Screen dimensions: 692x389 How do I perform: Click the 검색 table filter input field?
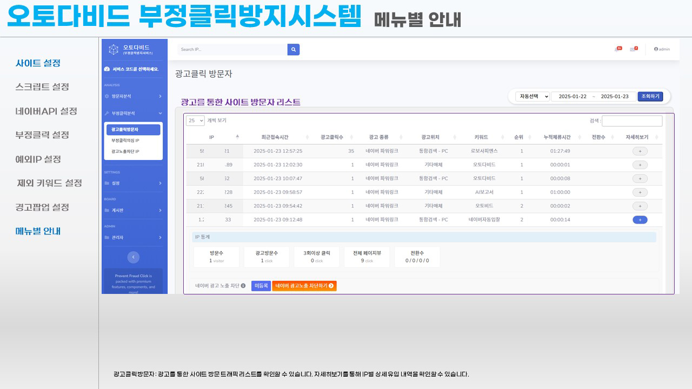click(631, 121)
